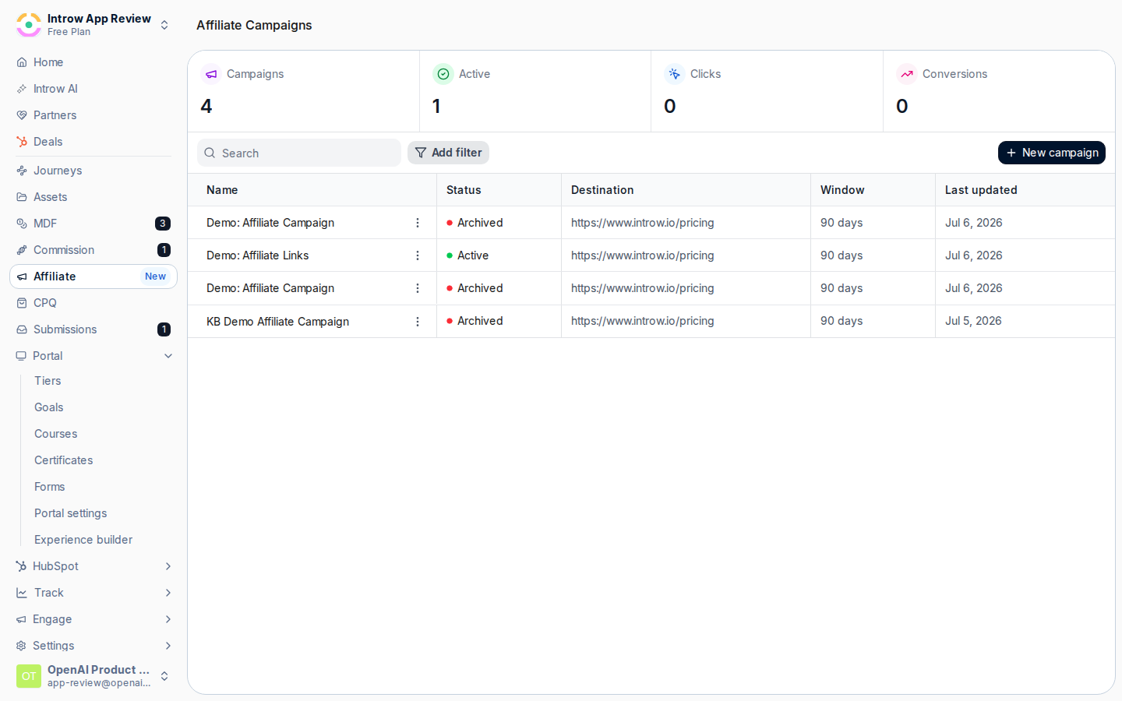Image resolution: width=1122 pixels, height=701 pixels.
Task: Click the Campaigns megaphone stat icon
Action: 211,74
